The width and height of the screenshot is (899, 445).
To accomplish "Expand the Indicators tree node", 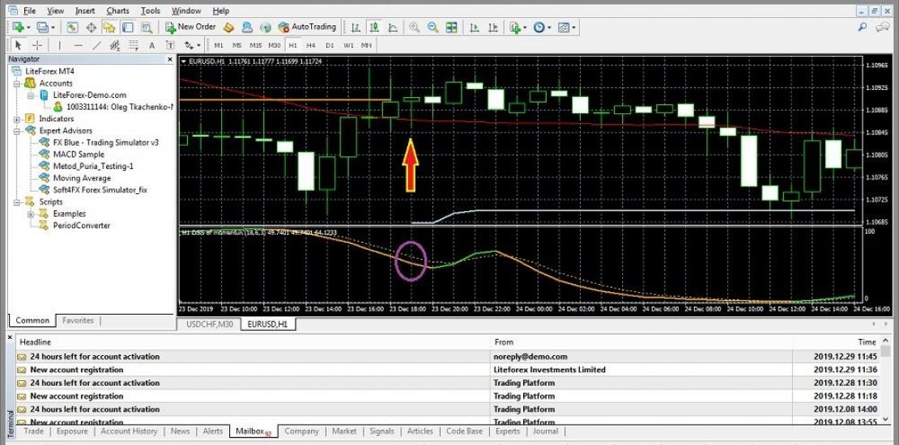I will coord(18,119).
